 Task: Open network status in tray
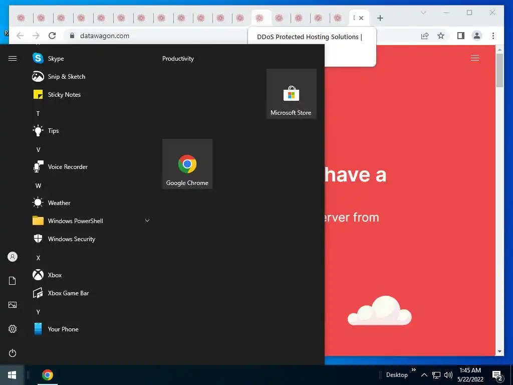pos(436,375)
